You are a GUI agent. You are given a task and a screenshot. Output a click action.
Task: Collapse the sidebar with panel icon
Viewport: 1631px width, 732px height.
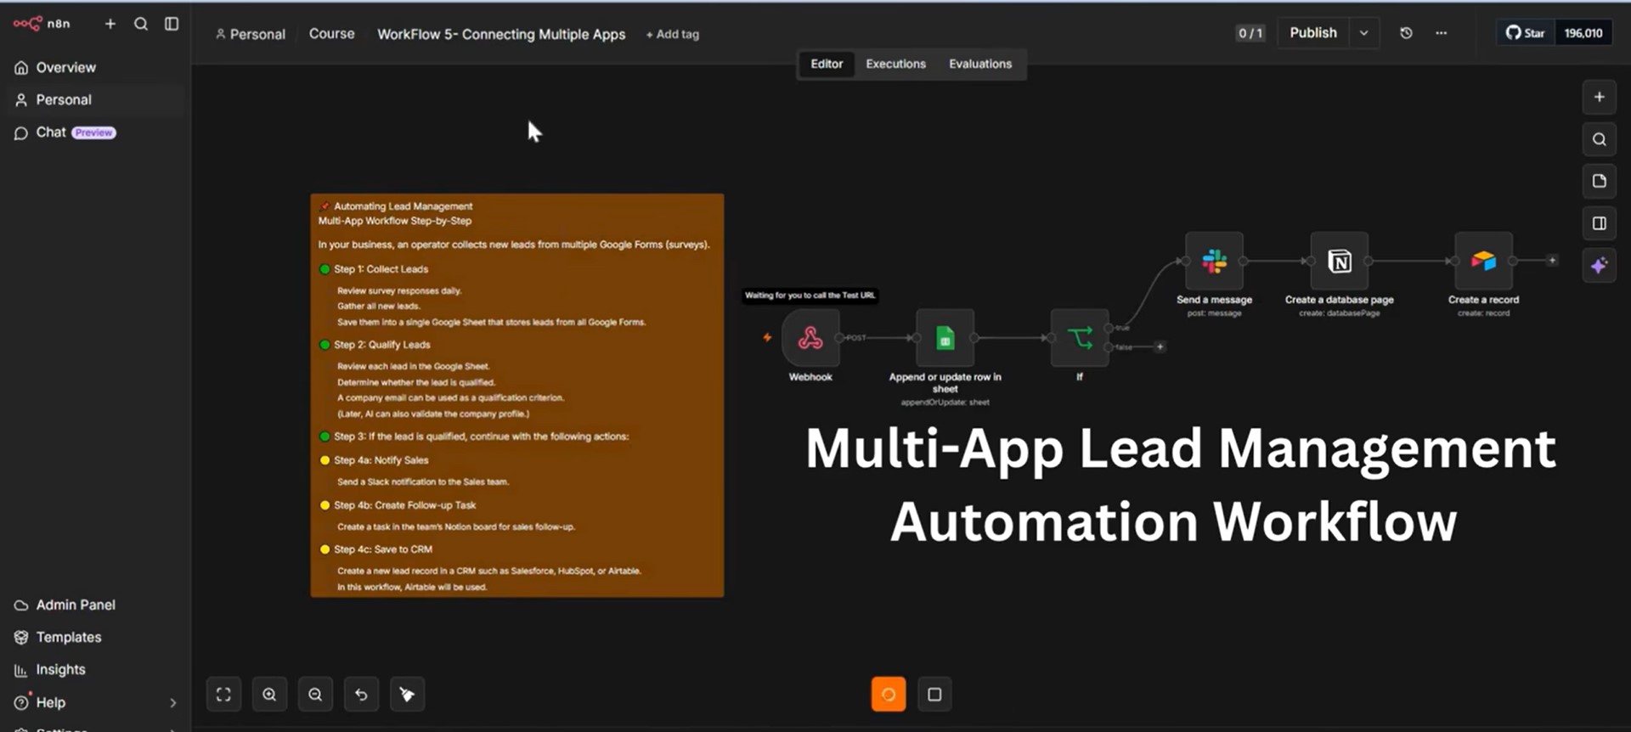pos(172,24)
